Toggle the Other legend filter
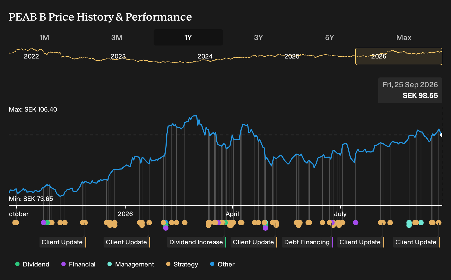The height and width of the screenshot is (280, 451). [x=222, y=264]
